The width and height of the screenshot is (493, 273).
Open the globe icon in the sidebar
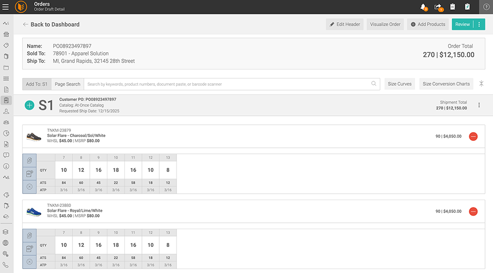[x=6, y=243]
